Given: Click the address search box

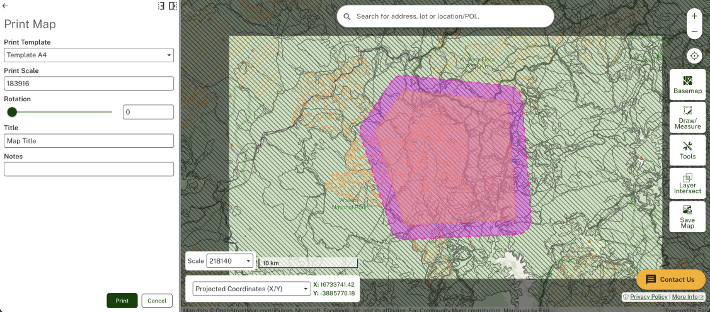Looking at the screenshot, I should [445, 16].
